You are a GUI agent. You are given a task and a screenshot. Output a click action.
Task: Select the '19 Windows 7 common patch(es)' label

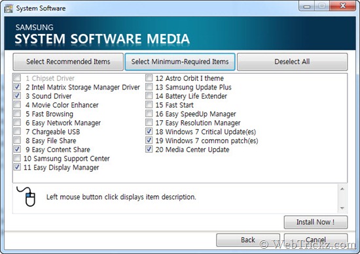pyautogui.click(x=207, y=141)
